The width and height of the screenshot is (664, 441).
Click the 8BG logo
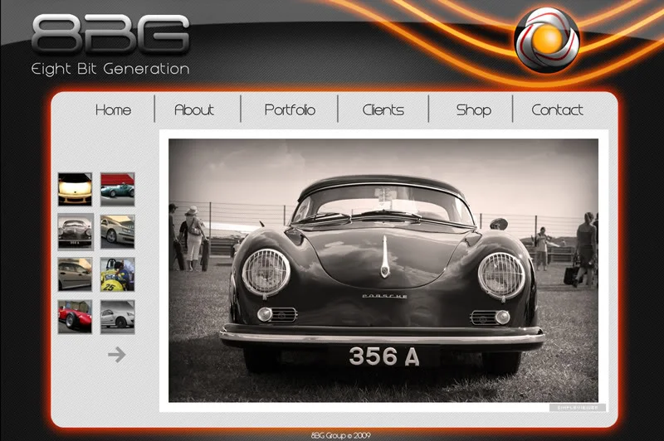[110, 34]
